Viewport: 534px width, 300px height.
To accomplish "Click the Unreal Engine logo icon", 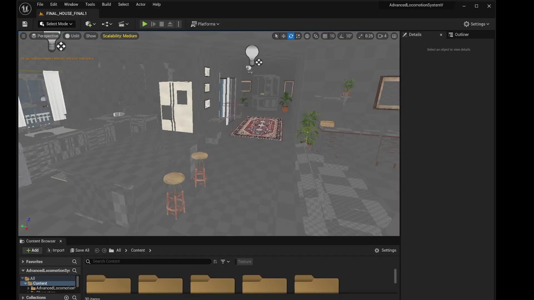I will coord(25,8).
